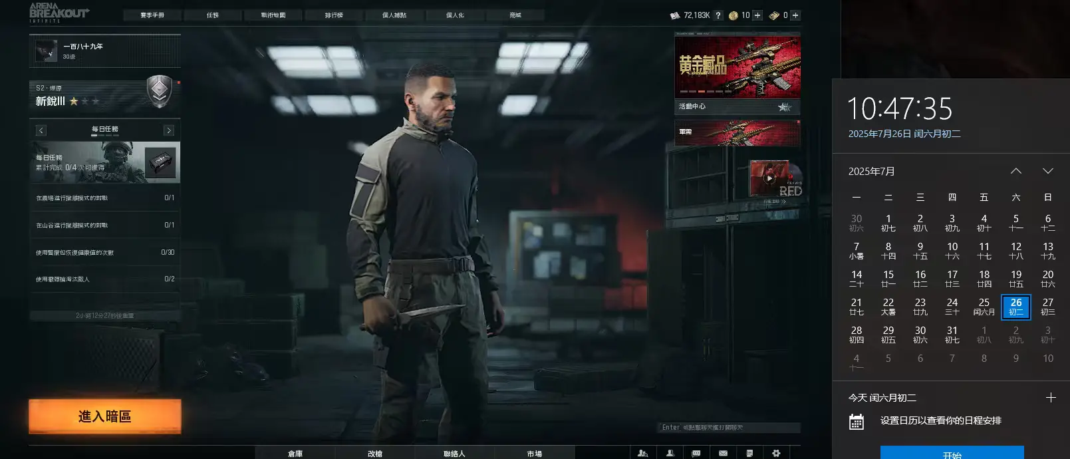Open the 市場 market tab
Screen dimensions: 1070x459
[535, 453]
